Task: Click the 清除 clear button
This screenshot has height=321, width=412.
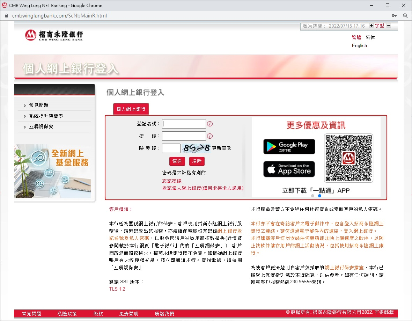Action: click(x=197, y=161)
